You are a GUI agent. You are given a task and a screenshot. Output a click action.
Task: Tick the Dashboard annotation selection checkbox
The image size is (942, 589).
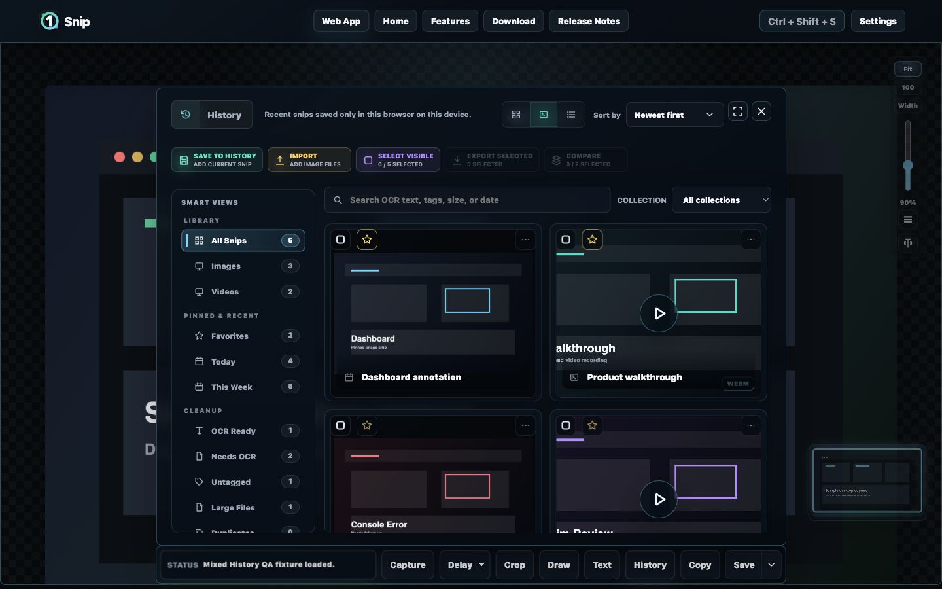tap(341, 240)
